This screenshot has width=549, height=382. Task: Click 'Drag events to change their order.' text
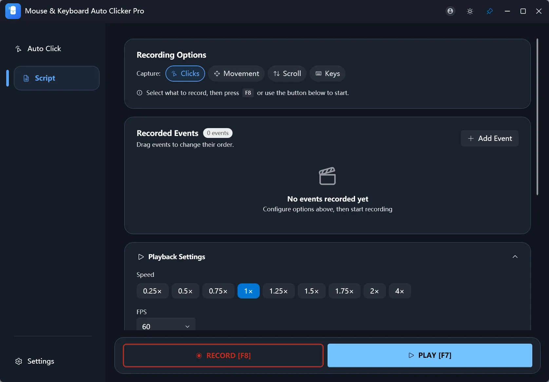pyautogui.click(x=185, y=144)
